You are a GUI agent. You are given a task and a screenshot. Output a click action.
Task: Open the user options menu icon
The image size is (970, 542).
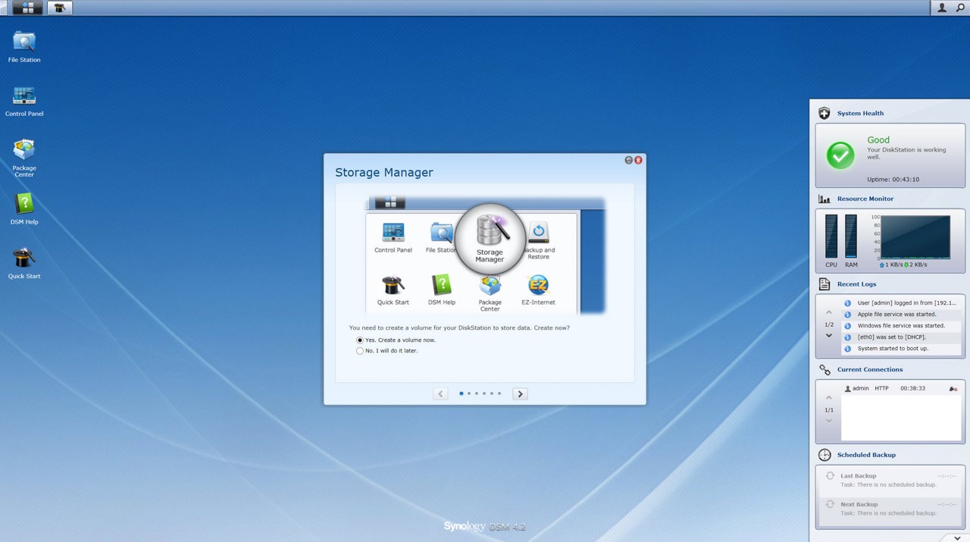point(942,8)
